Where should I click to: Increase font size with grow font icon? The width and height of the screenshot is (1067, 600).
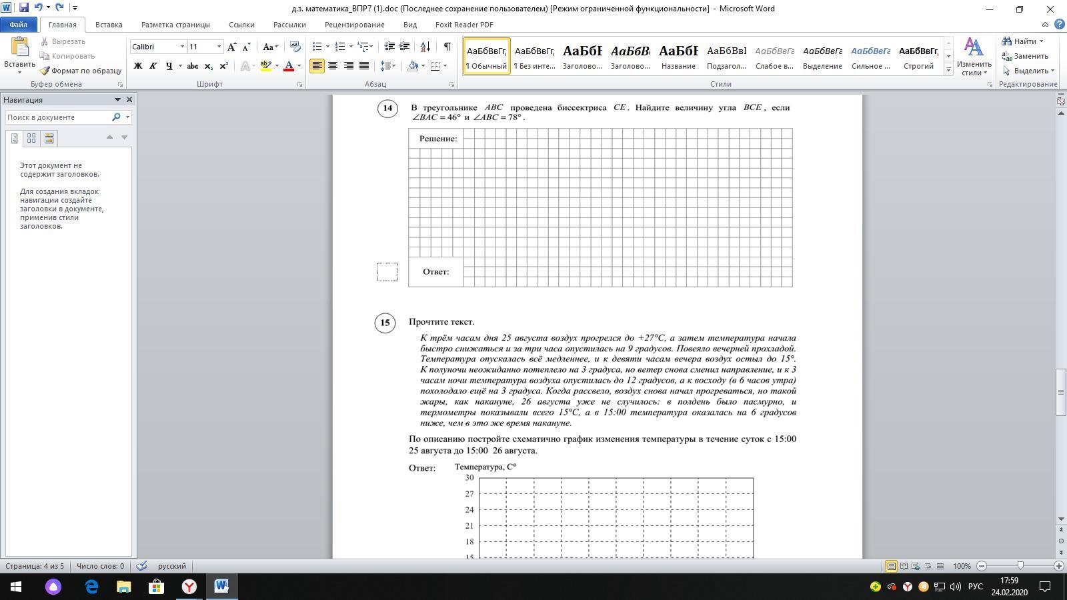point(231,47)
